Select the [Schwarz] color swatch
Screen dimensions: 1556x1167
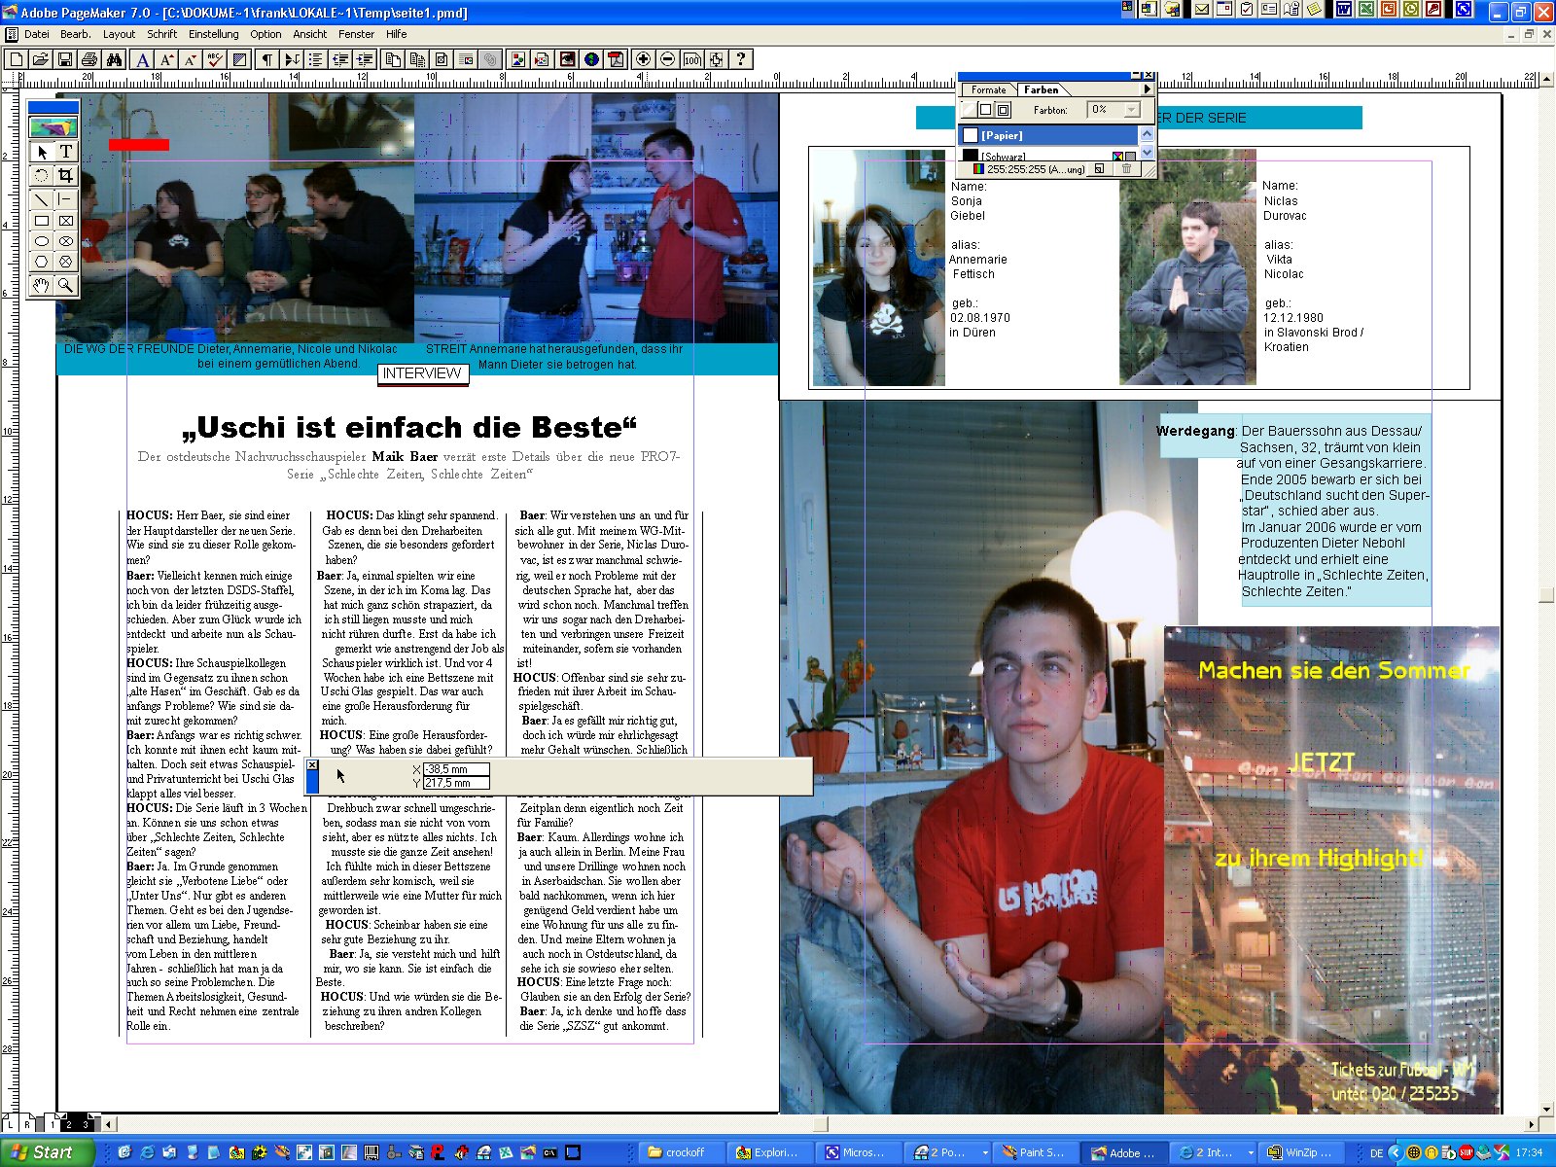1048,155
